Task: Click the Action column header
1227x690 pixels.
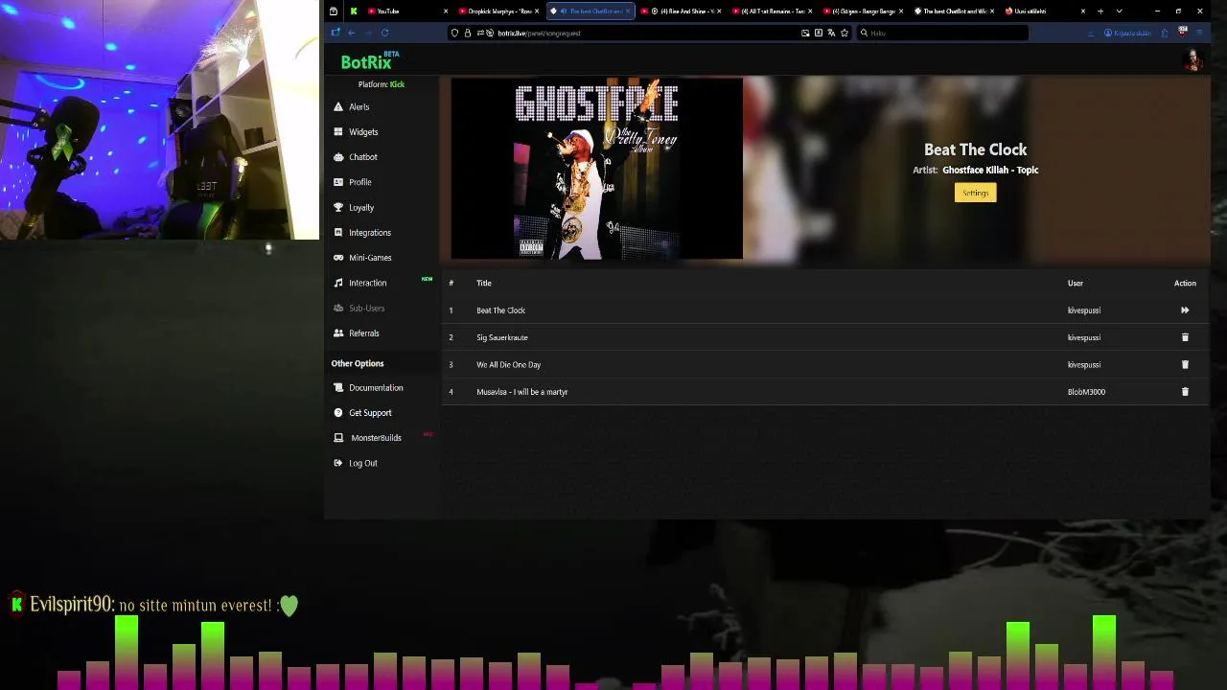Action: point(1185,283)
